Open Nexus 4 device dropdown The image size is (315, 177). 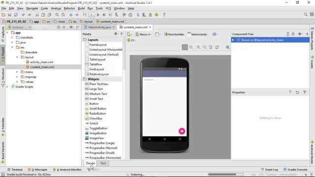click(x=143, y=34)
